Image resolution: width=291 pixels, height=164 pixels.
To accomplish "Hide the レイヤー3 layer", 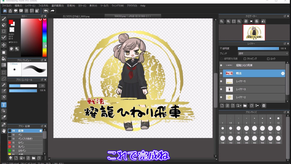I will (x=221, y=89).
